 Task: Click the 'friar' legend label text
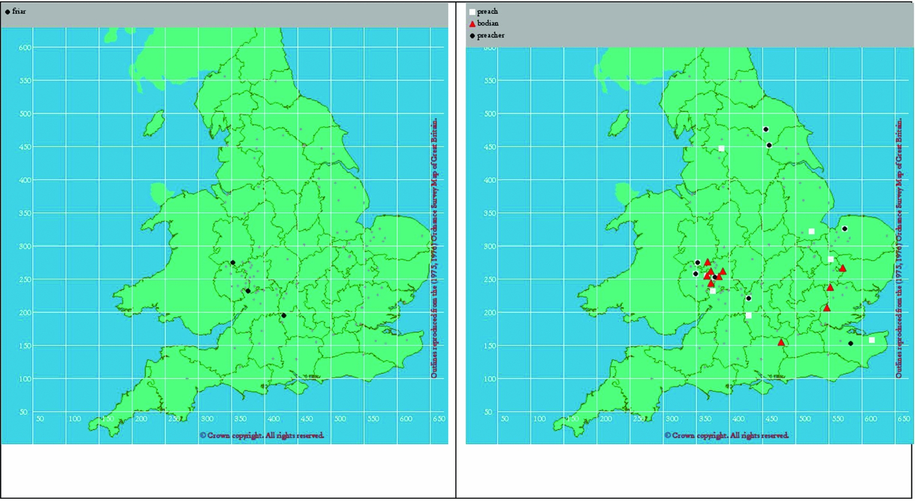tap(19, 11)
